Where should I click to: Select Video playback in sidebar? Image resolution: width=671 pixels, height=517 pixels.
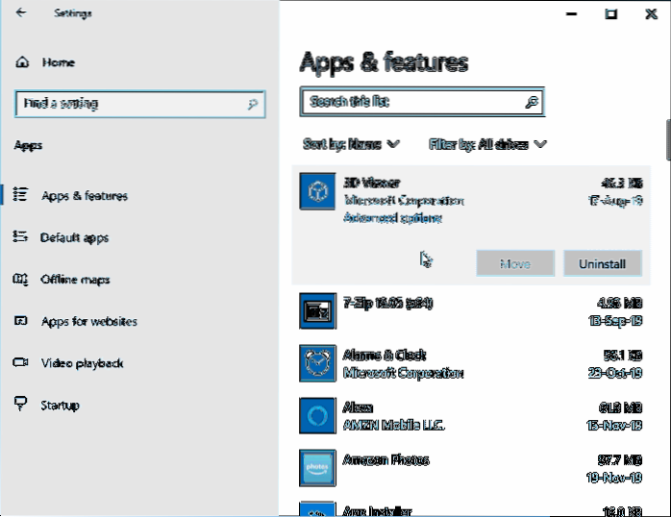click(x=82, y=363)
